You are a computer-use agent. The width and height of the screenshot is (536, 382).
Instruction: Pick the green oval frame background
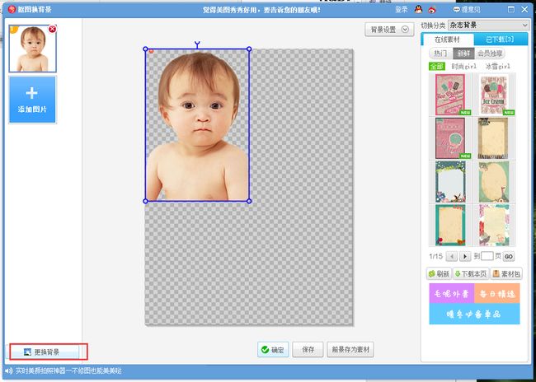coord(494,182)
